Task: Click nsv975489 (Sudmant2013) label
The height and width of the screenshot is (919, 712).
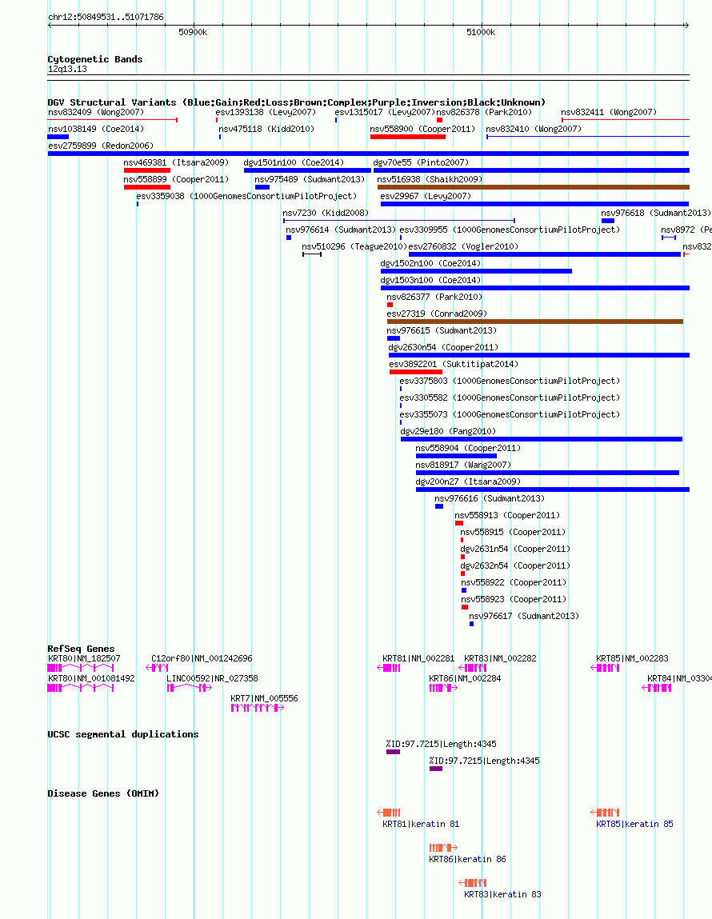Action: [x=310, y=180]
